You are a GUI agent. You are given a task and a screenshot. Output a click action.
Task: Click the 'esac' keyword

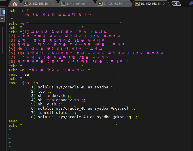click(13, 121)
